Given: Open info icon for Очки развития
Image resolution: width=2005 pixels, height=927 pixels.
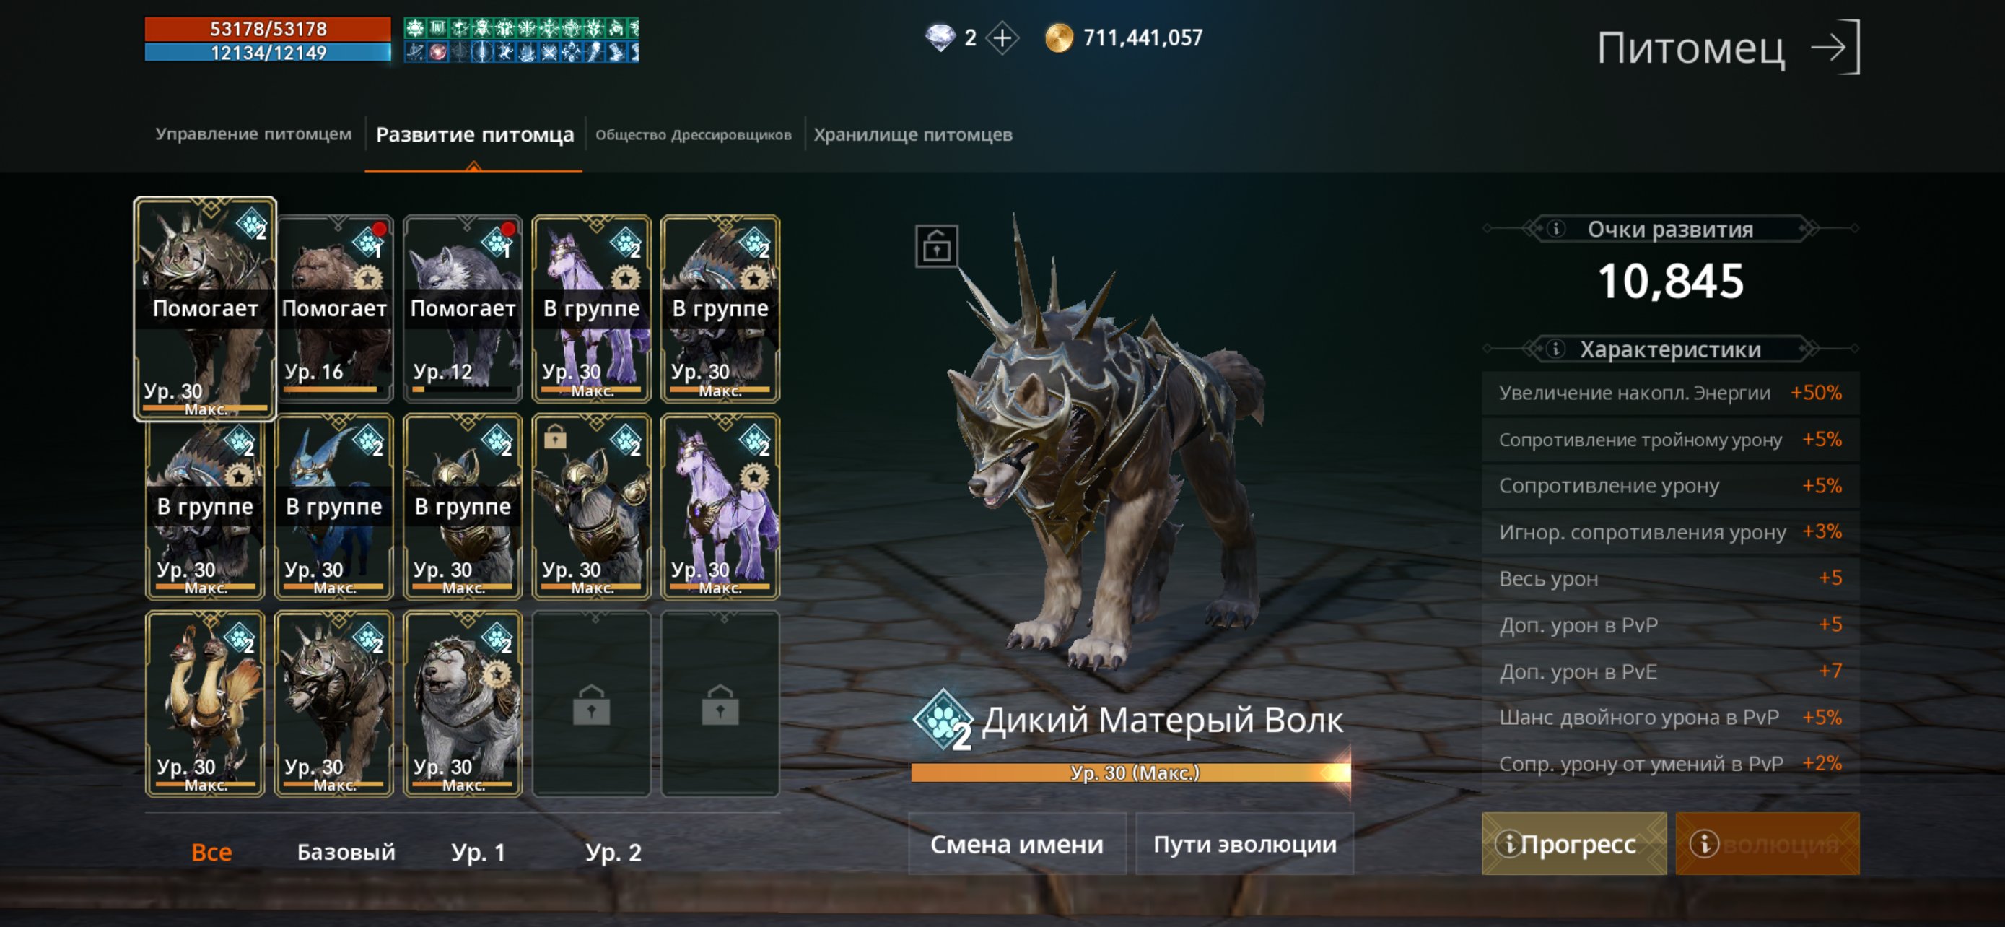Looking at the screenshot, I should 1555,229.
